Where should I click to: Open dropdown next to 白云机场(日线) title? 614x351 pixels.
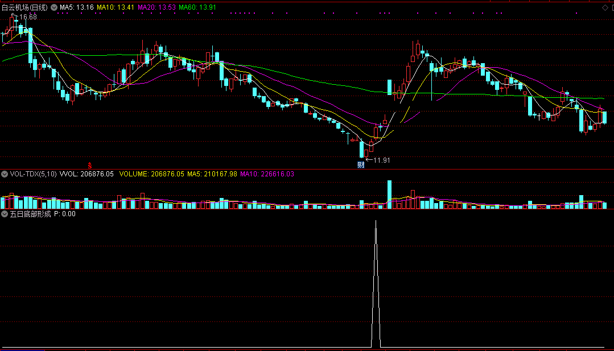point(54,7)
